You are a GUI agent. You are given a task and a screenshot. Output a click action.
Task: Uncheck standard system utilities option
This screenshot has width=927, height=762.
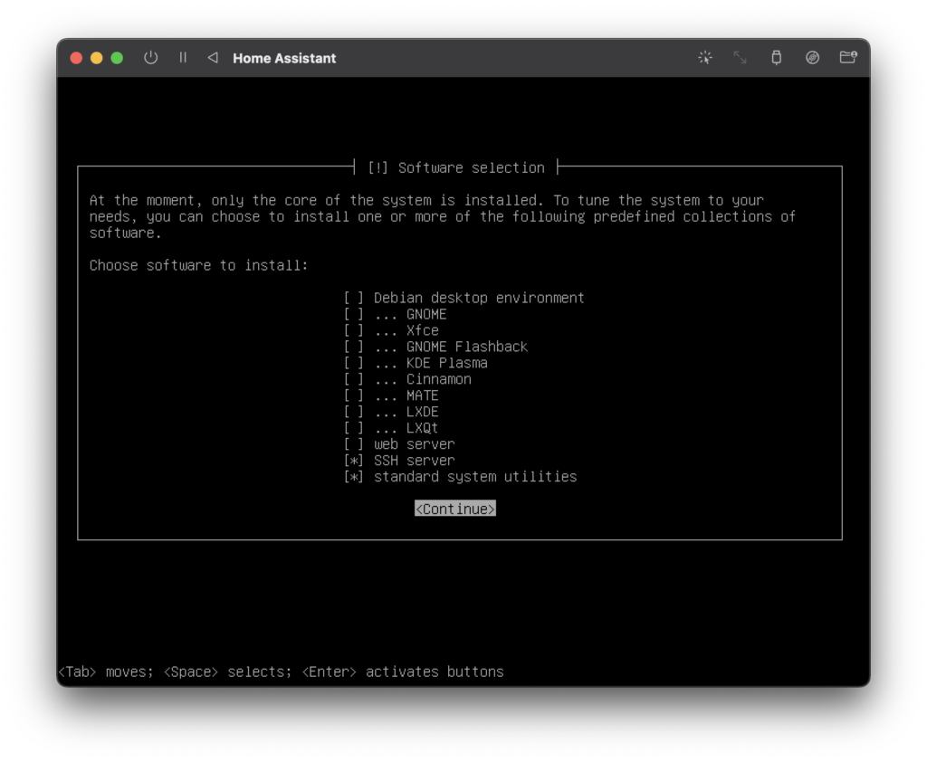pyautogui.click(x=354, y=477)
